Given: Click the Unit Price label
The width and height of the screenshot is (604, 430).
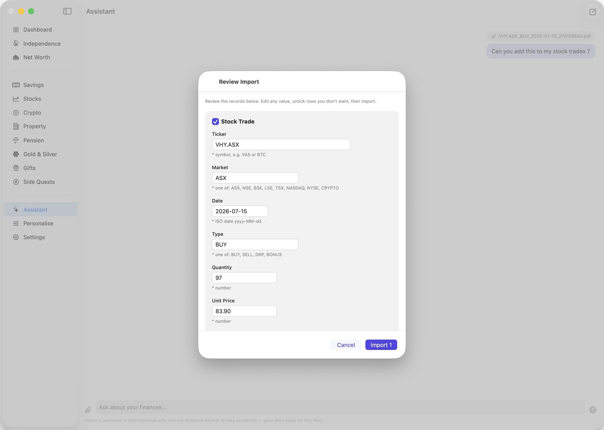Looking at the screenshot, I should (223, 301).
